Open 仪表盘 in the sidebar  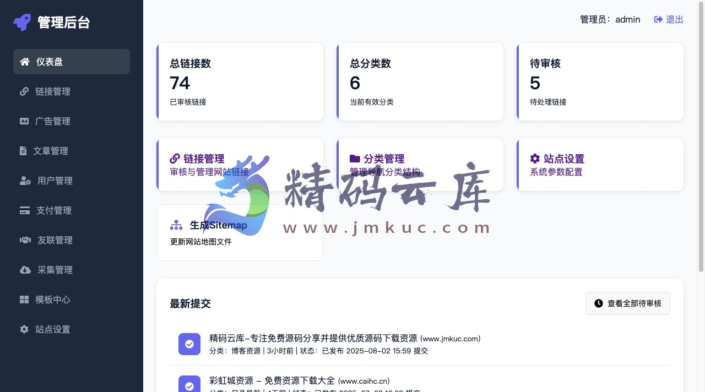pos(72,62)
